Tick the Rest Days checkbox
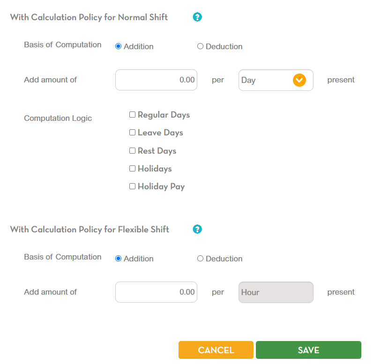The height and width of the screenshot is (364, 381). (x=132, y=151)
